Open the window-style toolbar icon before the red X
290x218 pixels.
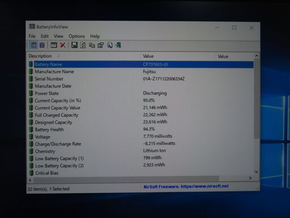point(54,45)
